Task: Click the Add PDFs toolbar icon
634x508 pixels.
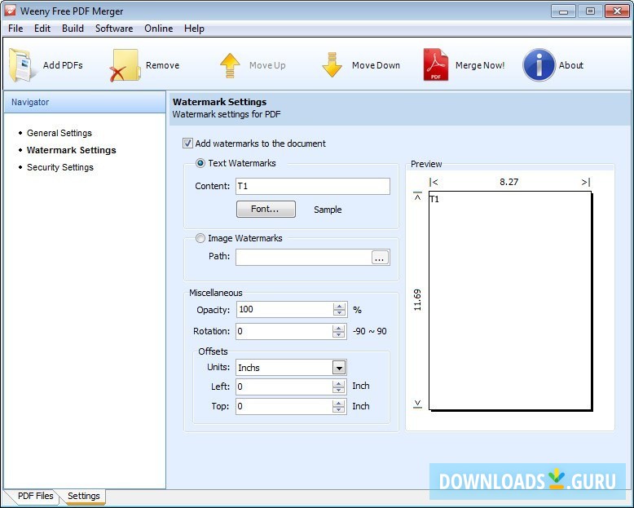Action: click(24, 65)
